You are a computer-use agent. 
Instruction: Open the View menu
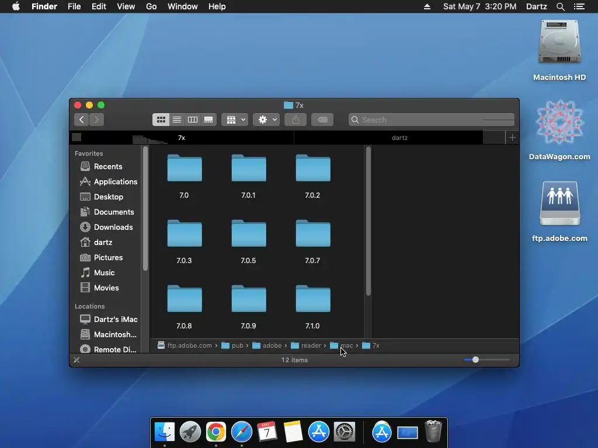126,6
